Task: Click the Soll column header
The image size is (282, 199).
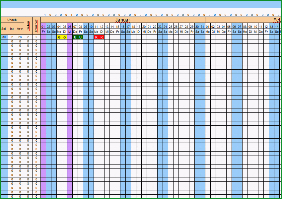Action: coord(5,29)
